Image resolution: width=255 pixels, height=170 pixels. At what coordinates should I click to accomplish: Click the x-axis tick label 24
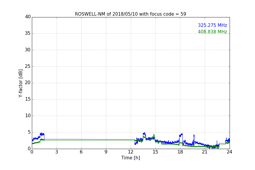[229, 152]
